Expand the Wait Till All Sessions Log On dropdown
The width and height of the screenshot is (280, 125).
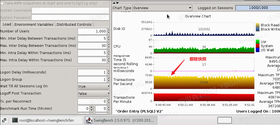(x=93, y=86)
